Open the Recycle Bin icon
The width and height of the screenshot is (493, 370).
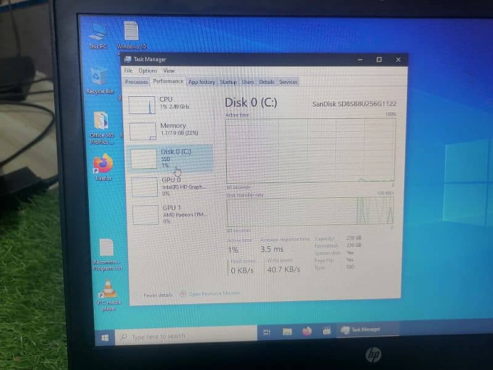coord(100,78)
